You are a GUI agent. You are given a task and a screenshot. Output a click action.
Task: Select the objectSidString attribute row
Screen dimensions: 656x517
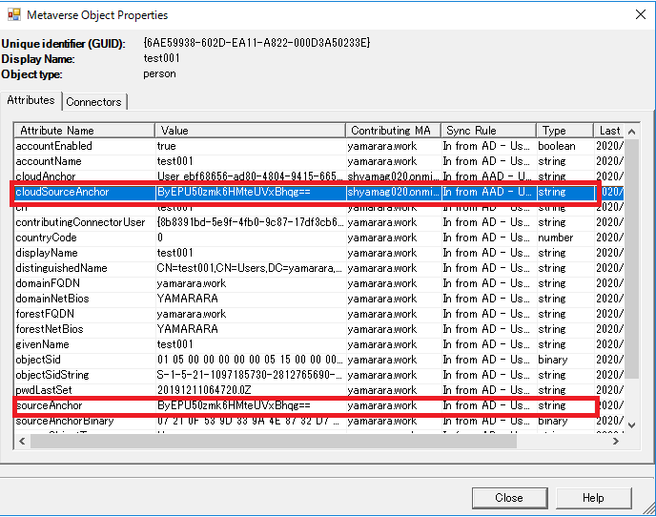[319, 375]
